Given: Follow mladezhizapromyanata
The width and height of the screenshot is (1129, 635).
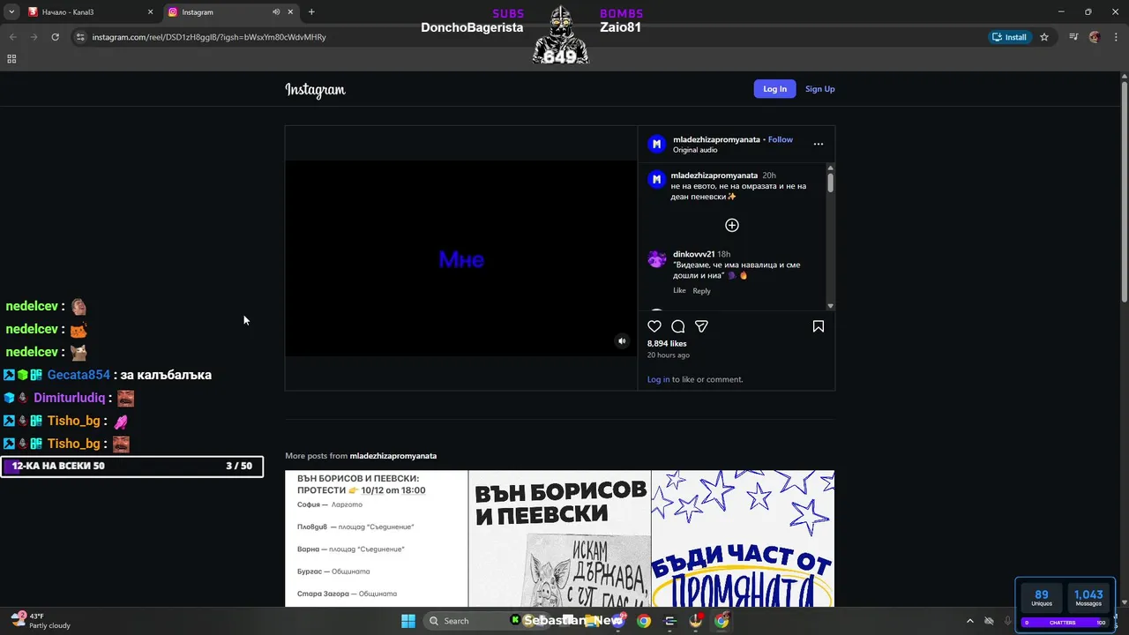Looking at the screenshot, I should click(781, 139).
